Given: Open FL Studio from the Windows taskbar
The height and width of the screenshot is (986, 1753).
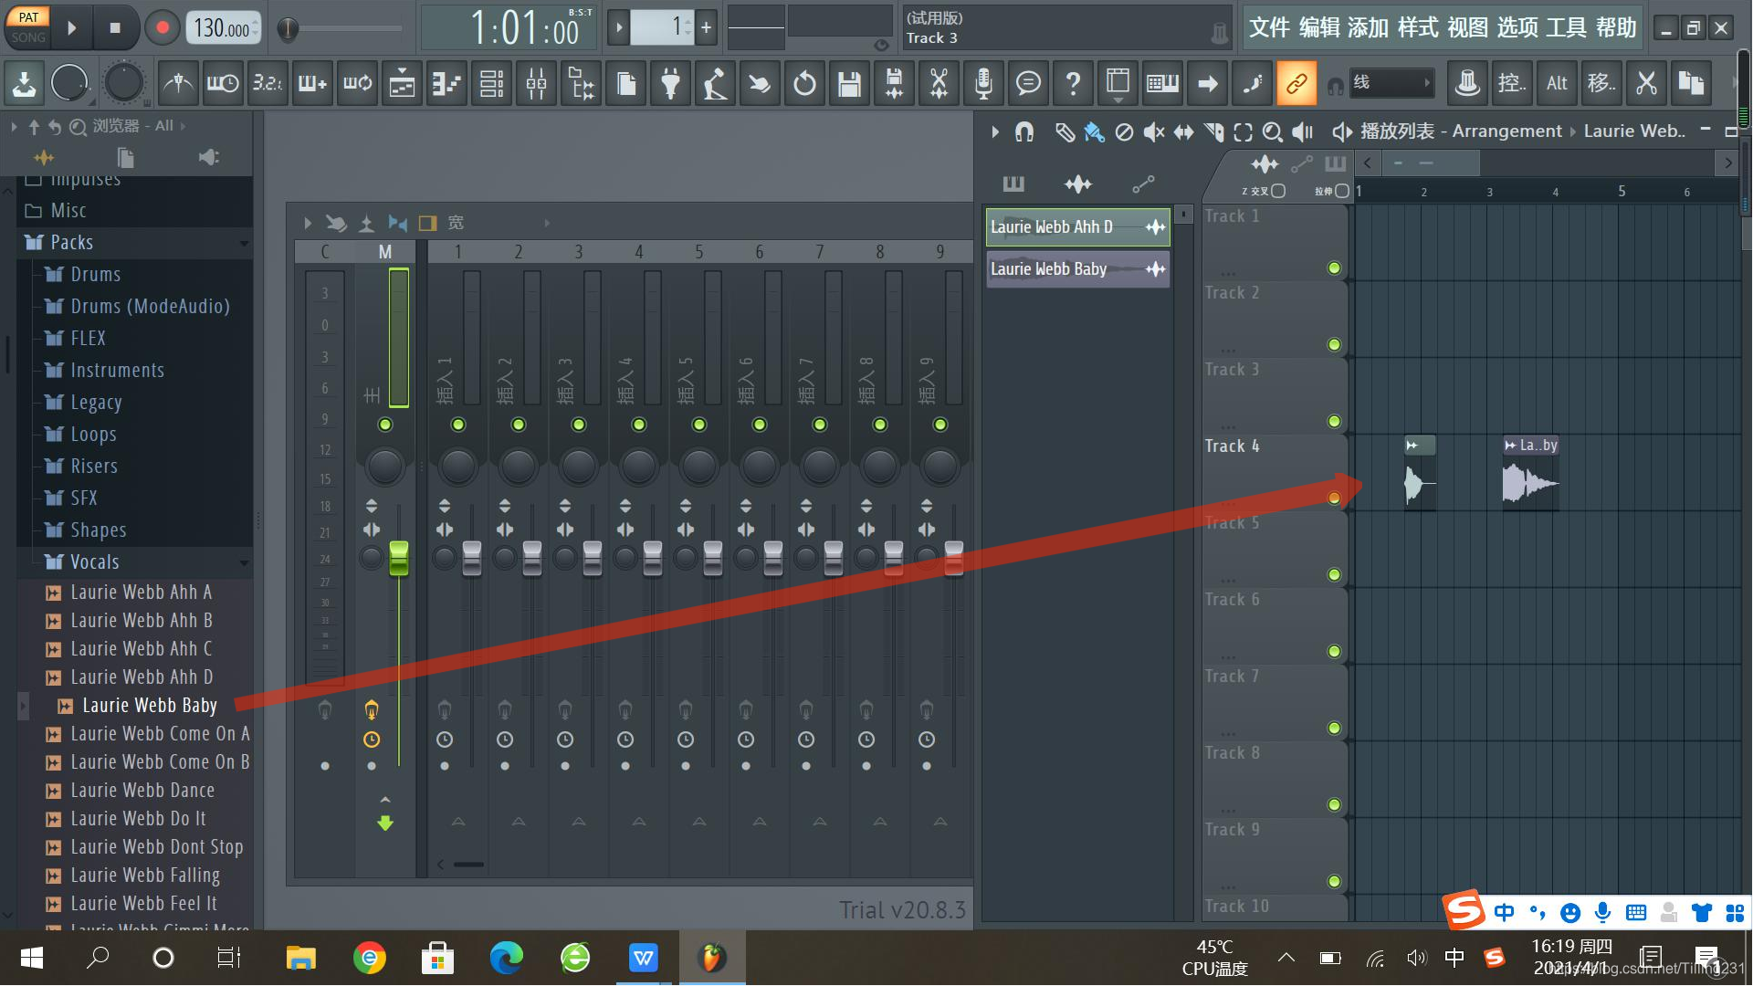Looking at the screenshot, I should coord(711,958).
